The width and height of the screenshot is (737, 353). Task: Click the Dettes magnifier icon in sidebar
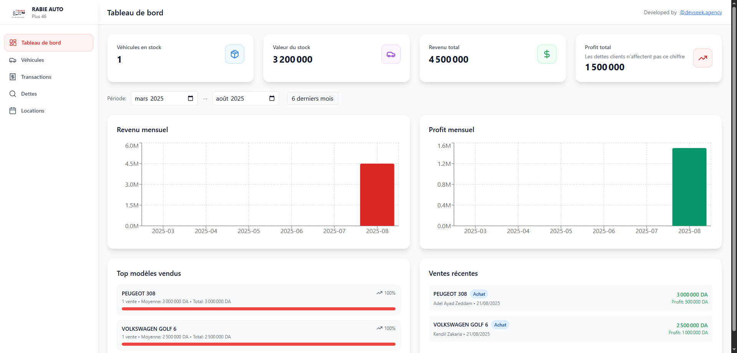tap(13, 94)
